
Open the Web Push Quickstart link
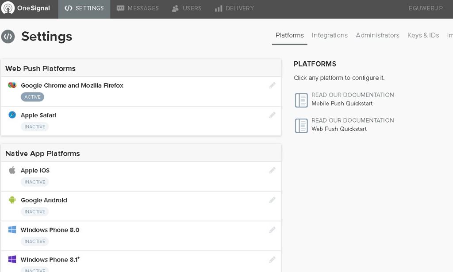[x=339, y=129]
